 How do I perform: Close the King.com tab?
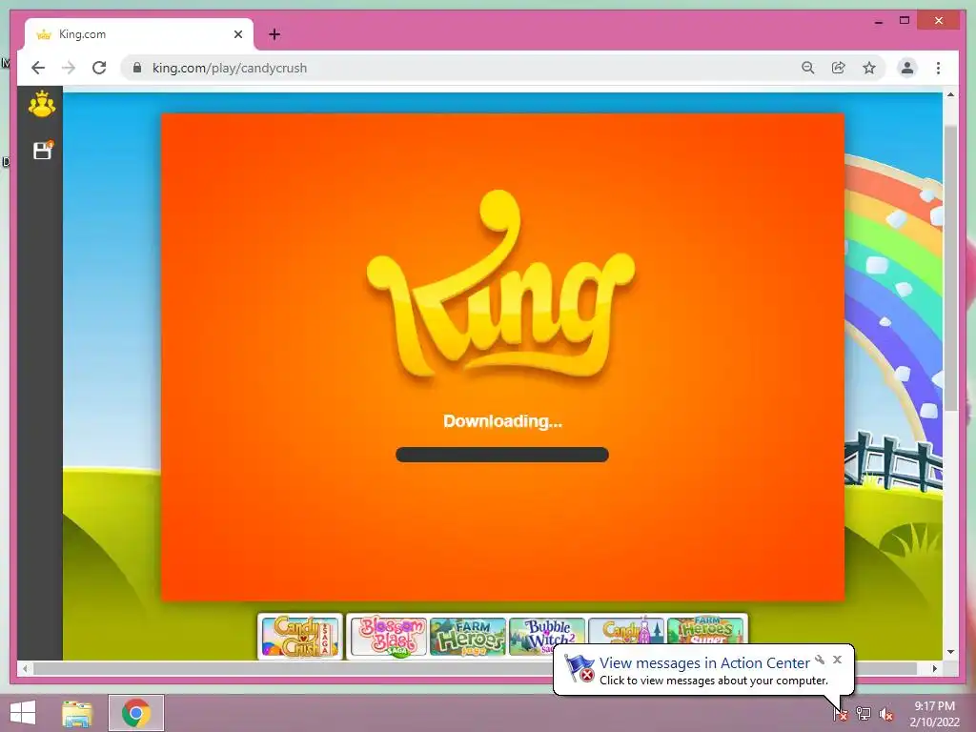[x=237, y=34]
